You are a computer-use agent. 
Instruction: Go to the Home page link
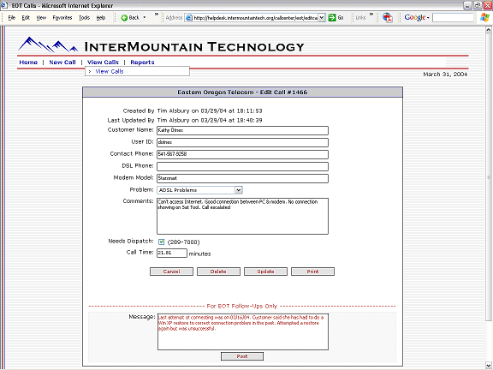(x=28, y=63)
